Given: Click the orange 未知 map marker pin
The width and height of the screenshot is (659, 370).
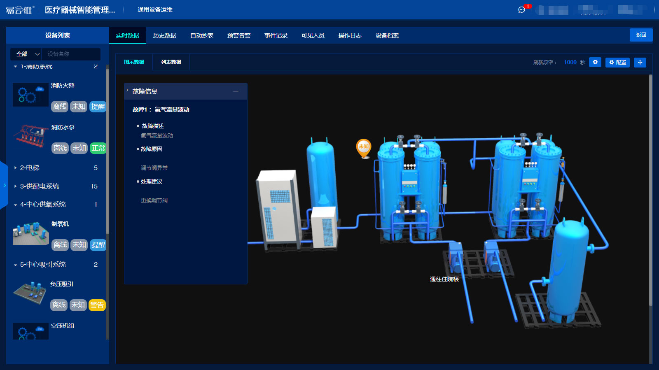Looking at the screenshot, I should pyautogui.click(x=363, y=147).
